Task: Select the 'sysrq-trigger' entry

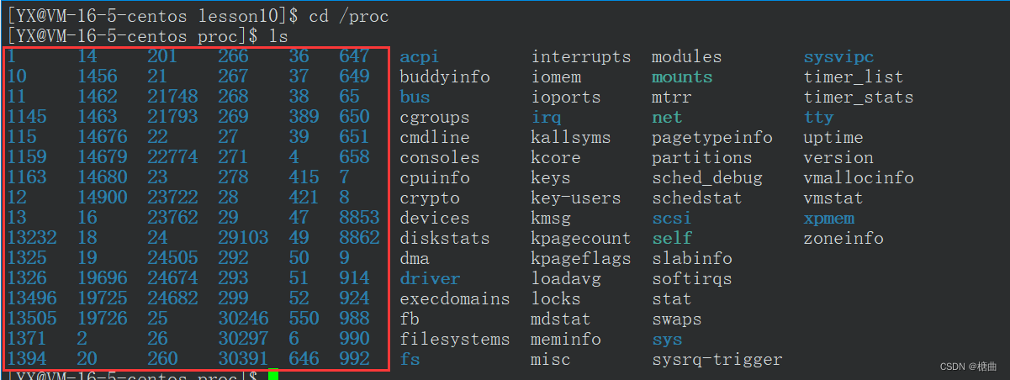Action: [717, 360]
